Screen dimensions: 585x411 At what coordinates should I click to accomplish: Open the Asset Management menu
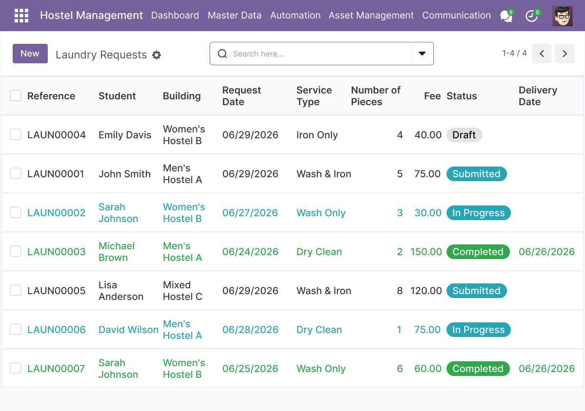pos(371,16)
